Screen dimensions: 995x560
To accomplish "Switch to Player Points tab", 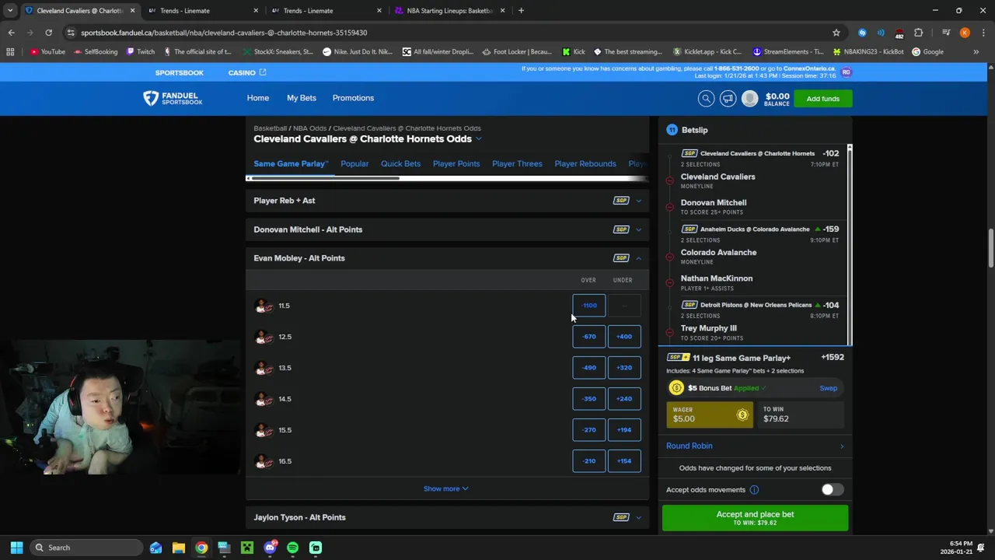I will (x=456, y=164).
